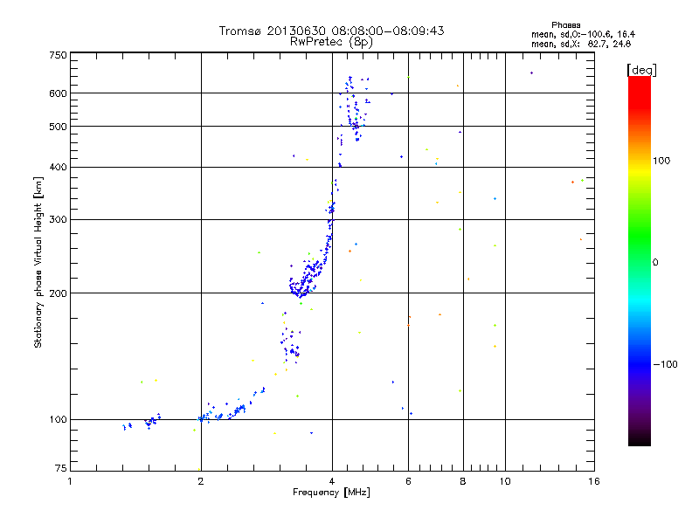The height and width of the screenshot is (524, 699).
Task: Click the y-axis tick label '200'
Action: tap(58, 293)
